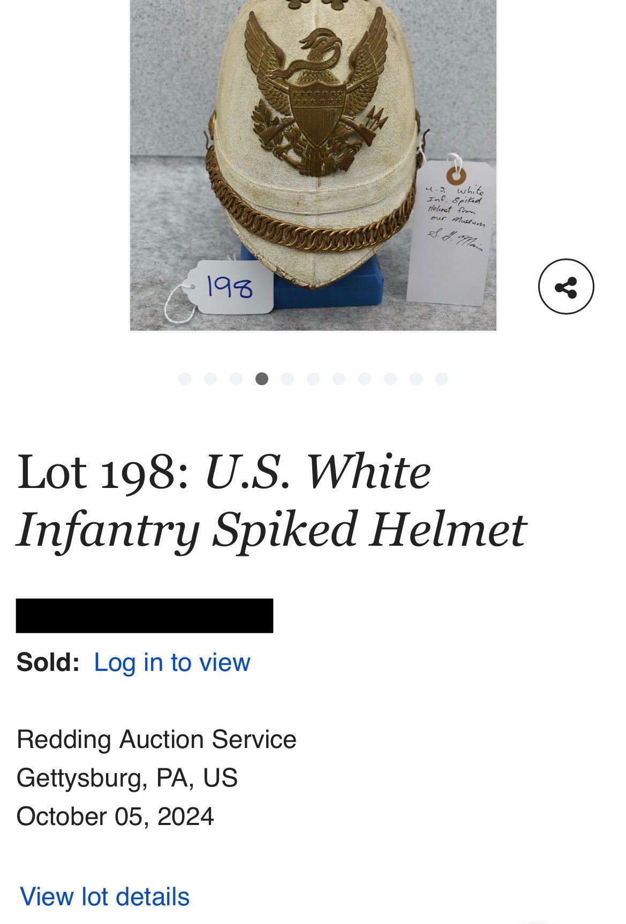Click the active fourth carousel dot
Viewport: 626px width, 924px height.
pos(262,379)
